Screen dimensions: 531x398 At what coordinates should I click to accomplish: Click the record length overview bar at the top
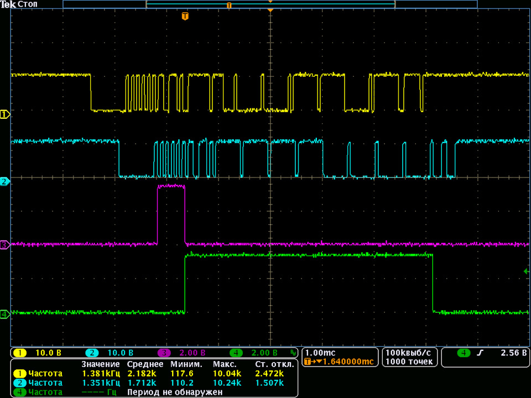point(270,4)
